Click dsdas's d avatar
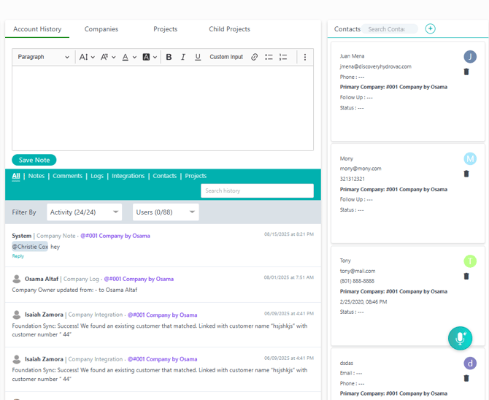 (470, 364)
